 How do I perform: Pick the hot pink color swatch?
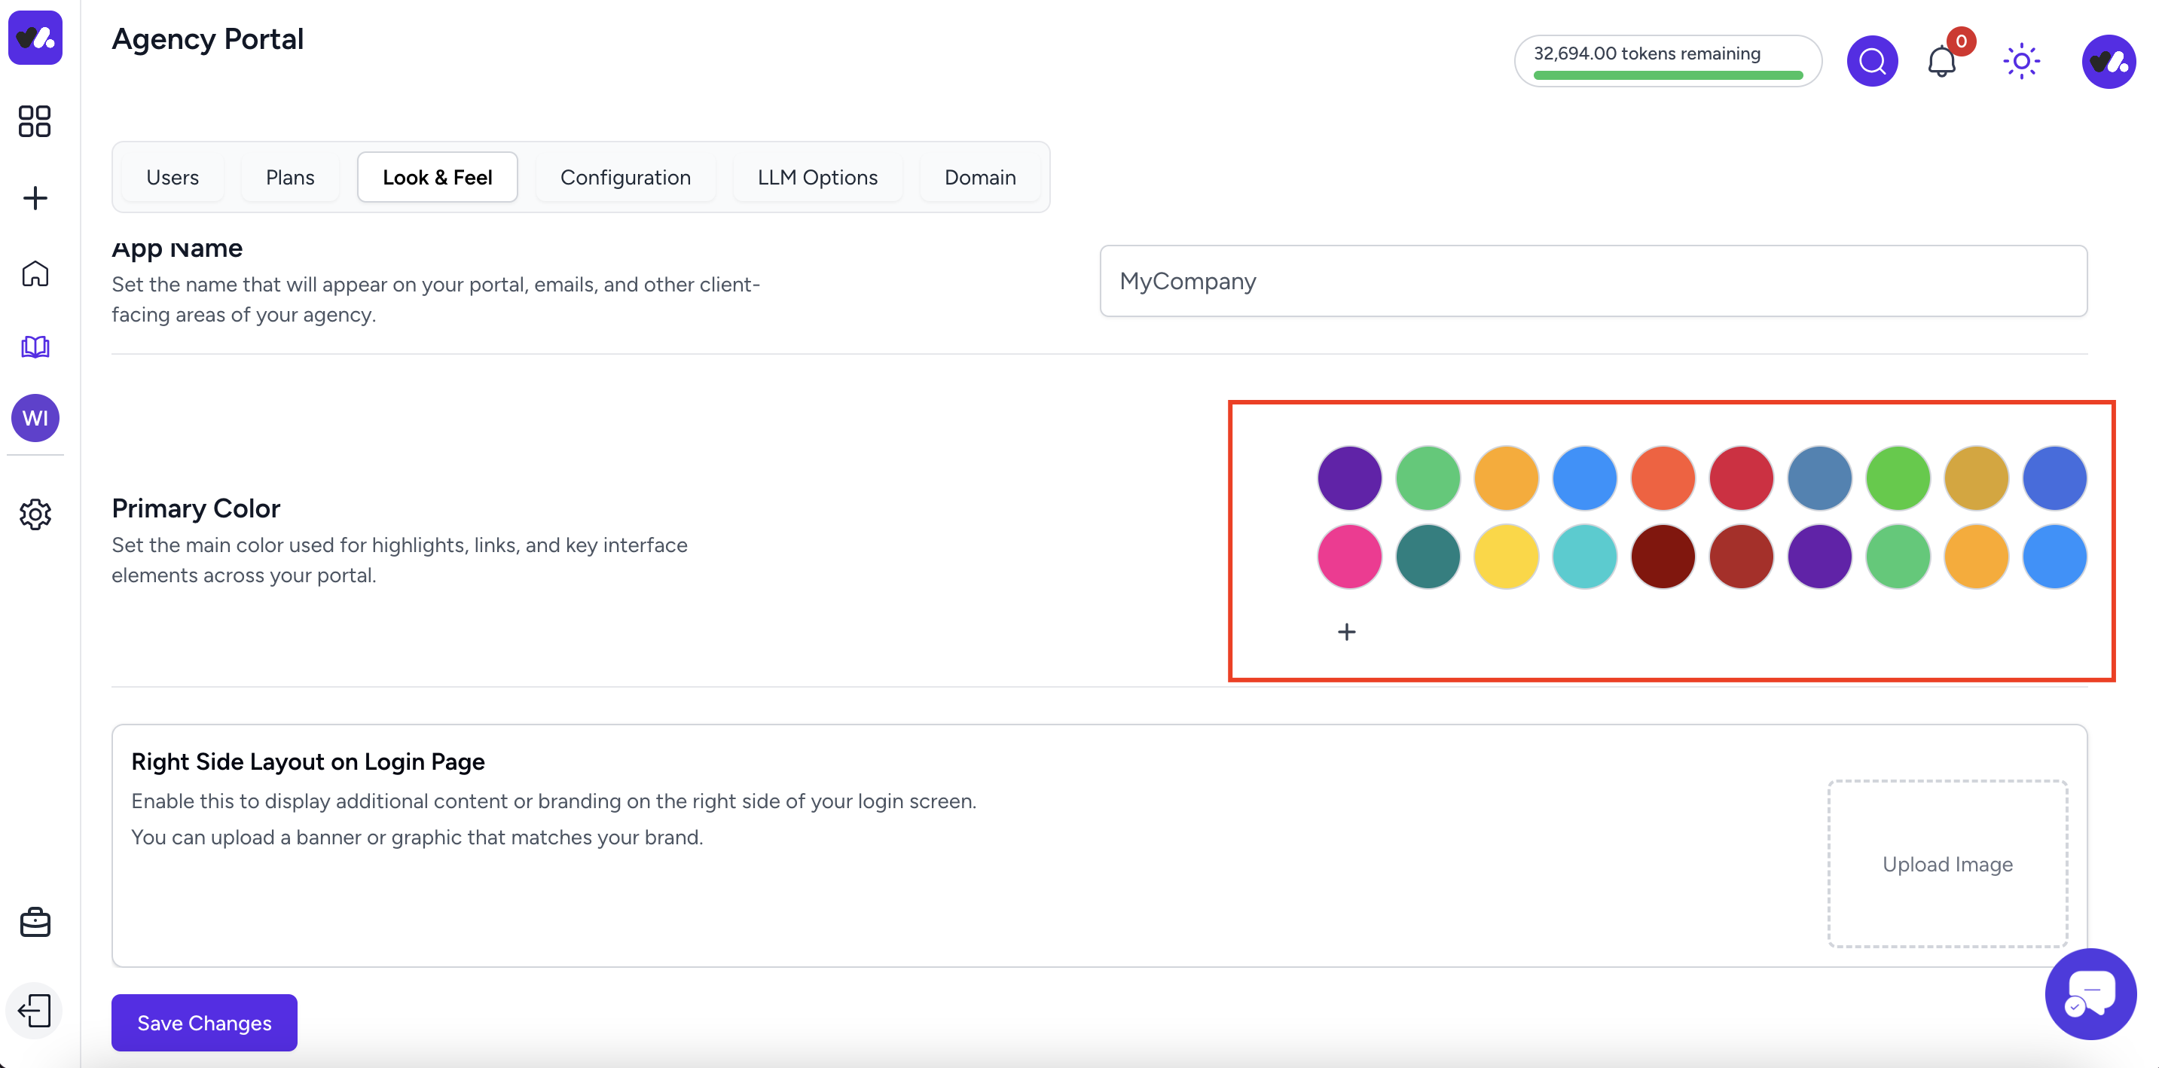[1349, 557]
